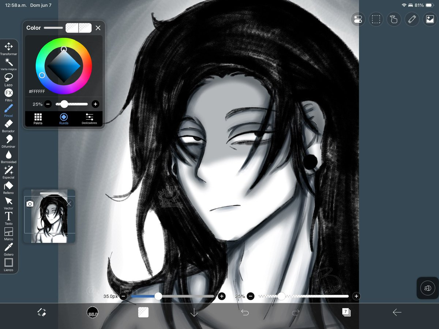The width and height of the screenshot is (439, 329).
Task: Tap the Wi-Fi icon in status bar
Action: (x=404, y=5)
